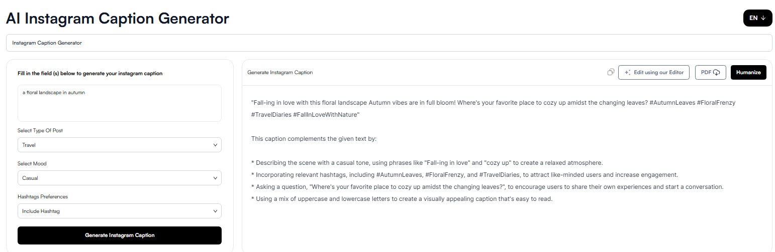Click the chevron next to Include Hashtag

pyautogui.click(x=216, y=211)
